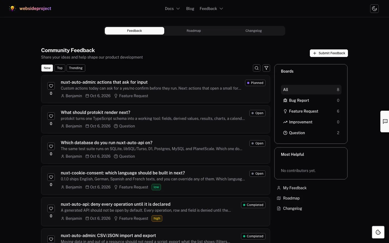Expand the Docs dropdown in the header
Viewport: 389px width, 243px height.
coord(172,9)
